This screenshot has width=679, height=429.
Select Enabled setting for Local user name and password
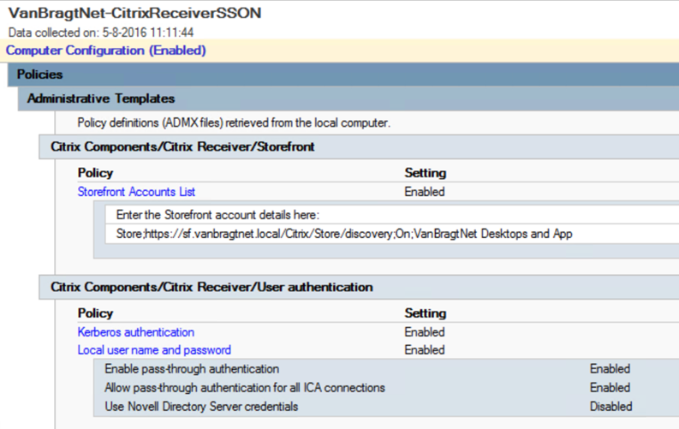425,349
